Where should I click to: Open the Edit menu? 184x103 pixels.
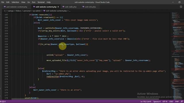[8, 2]
